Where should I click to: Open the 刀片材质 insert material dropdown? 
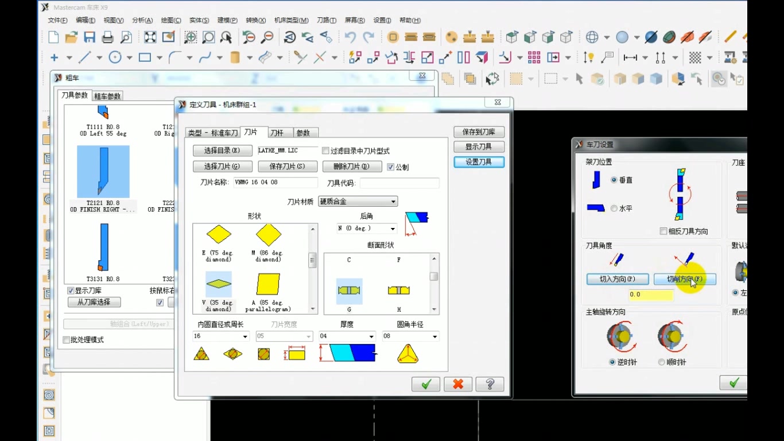click(358, 202)
